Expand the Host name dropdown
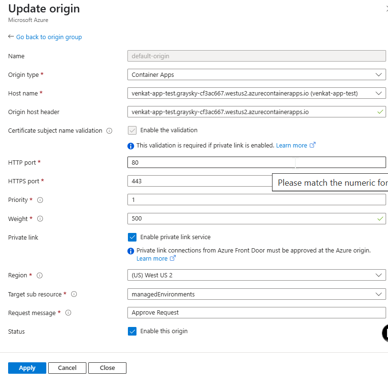Screen dimensions: 388x379 click(x=257, y=94)
